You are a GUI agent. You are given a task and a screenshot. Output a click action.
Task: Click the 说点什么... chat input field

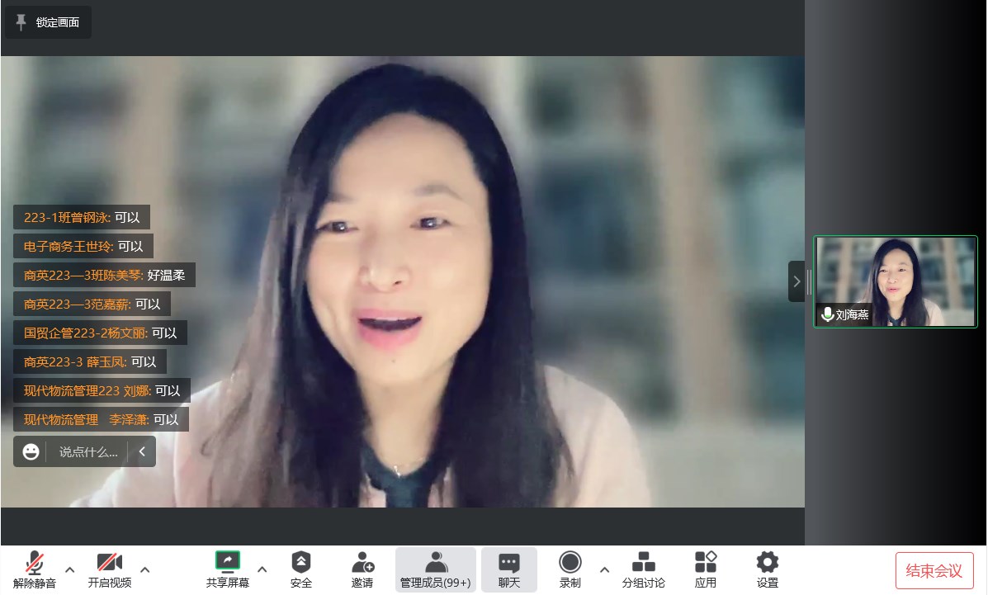click(88, 452)
